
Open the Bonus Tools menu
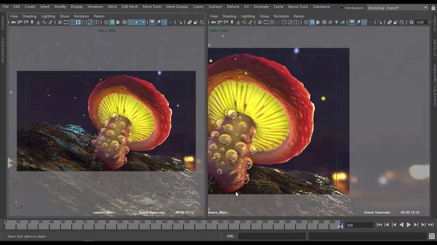(x=298, y=6)
